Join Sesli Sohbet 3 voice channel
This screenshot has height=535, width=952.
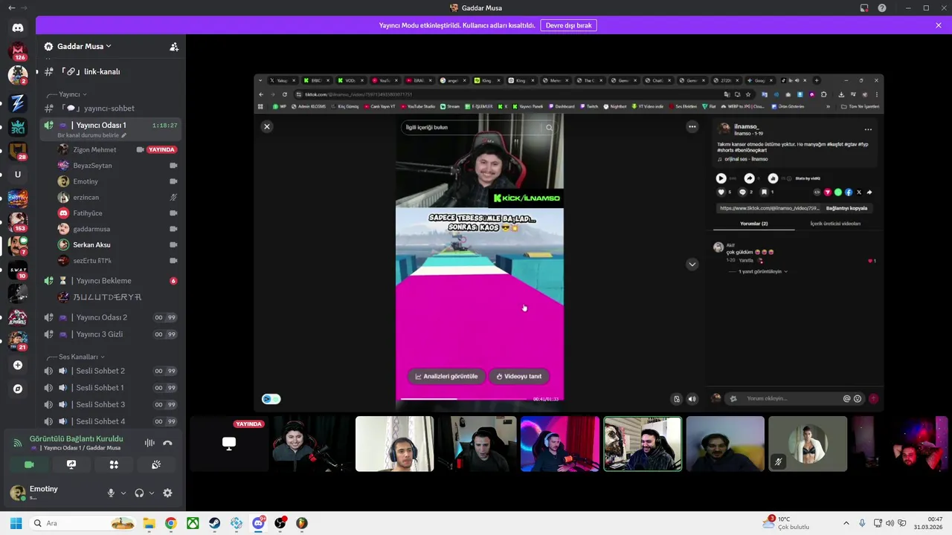[x=112, y=404]
